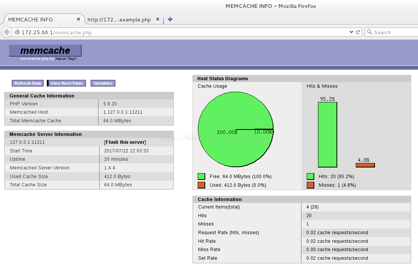Select Start Time value 2017/07/22 22:03:33
418x268 pixels.
(126, 151)
